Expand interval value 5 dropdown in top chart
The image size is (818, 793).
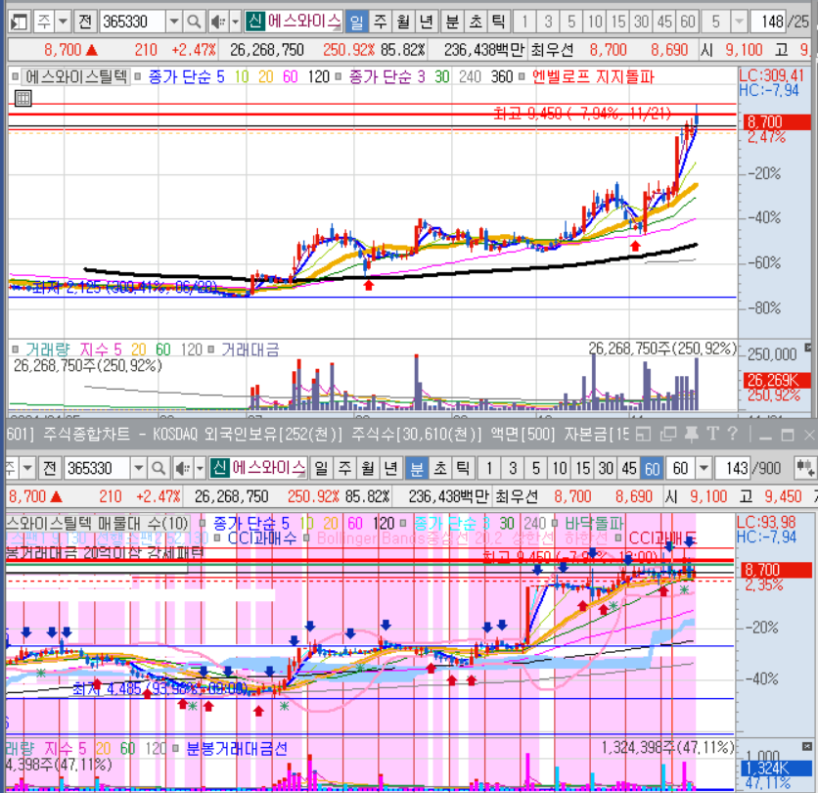click(x=739, y=22)
